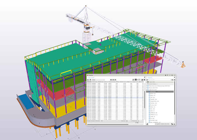Viewport: 197px width, 140px height.
Task: Open the Categories tab
Action: (x=149, y=78)
